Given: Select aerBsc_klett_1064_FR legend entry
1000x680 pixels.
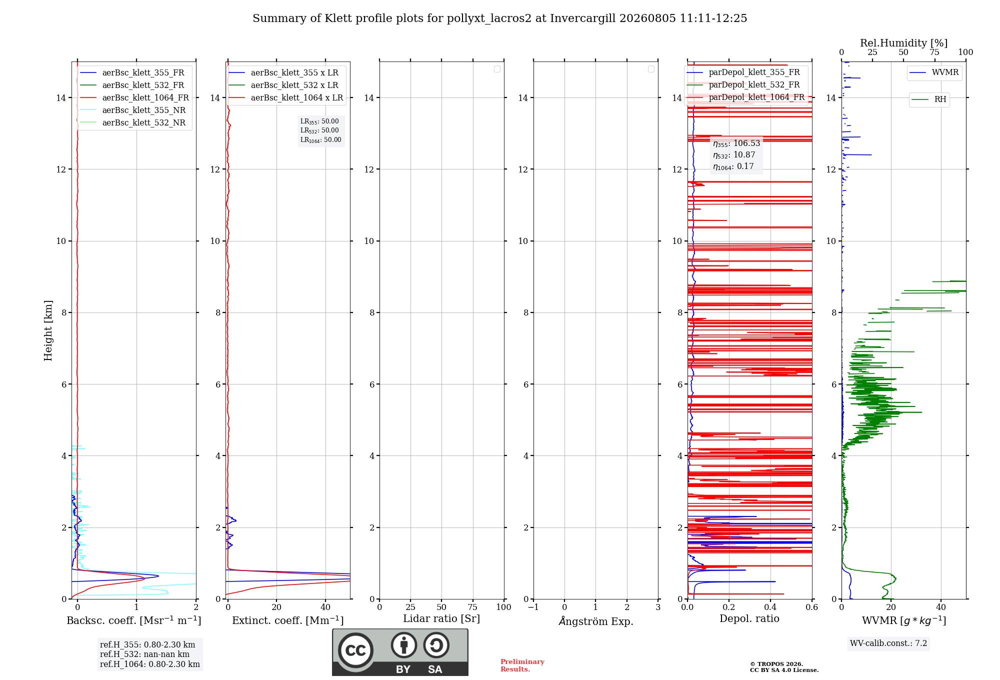Looking at the screenshot, I should [134, 97].
